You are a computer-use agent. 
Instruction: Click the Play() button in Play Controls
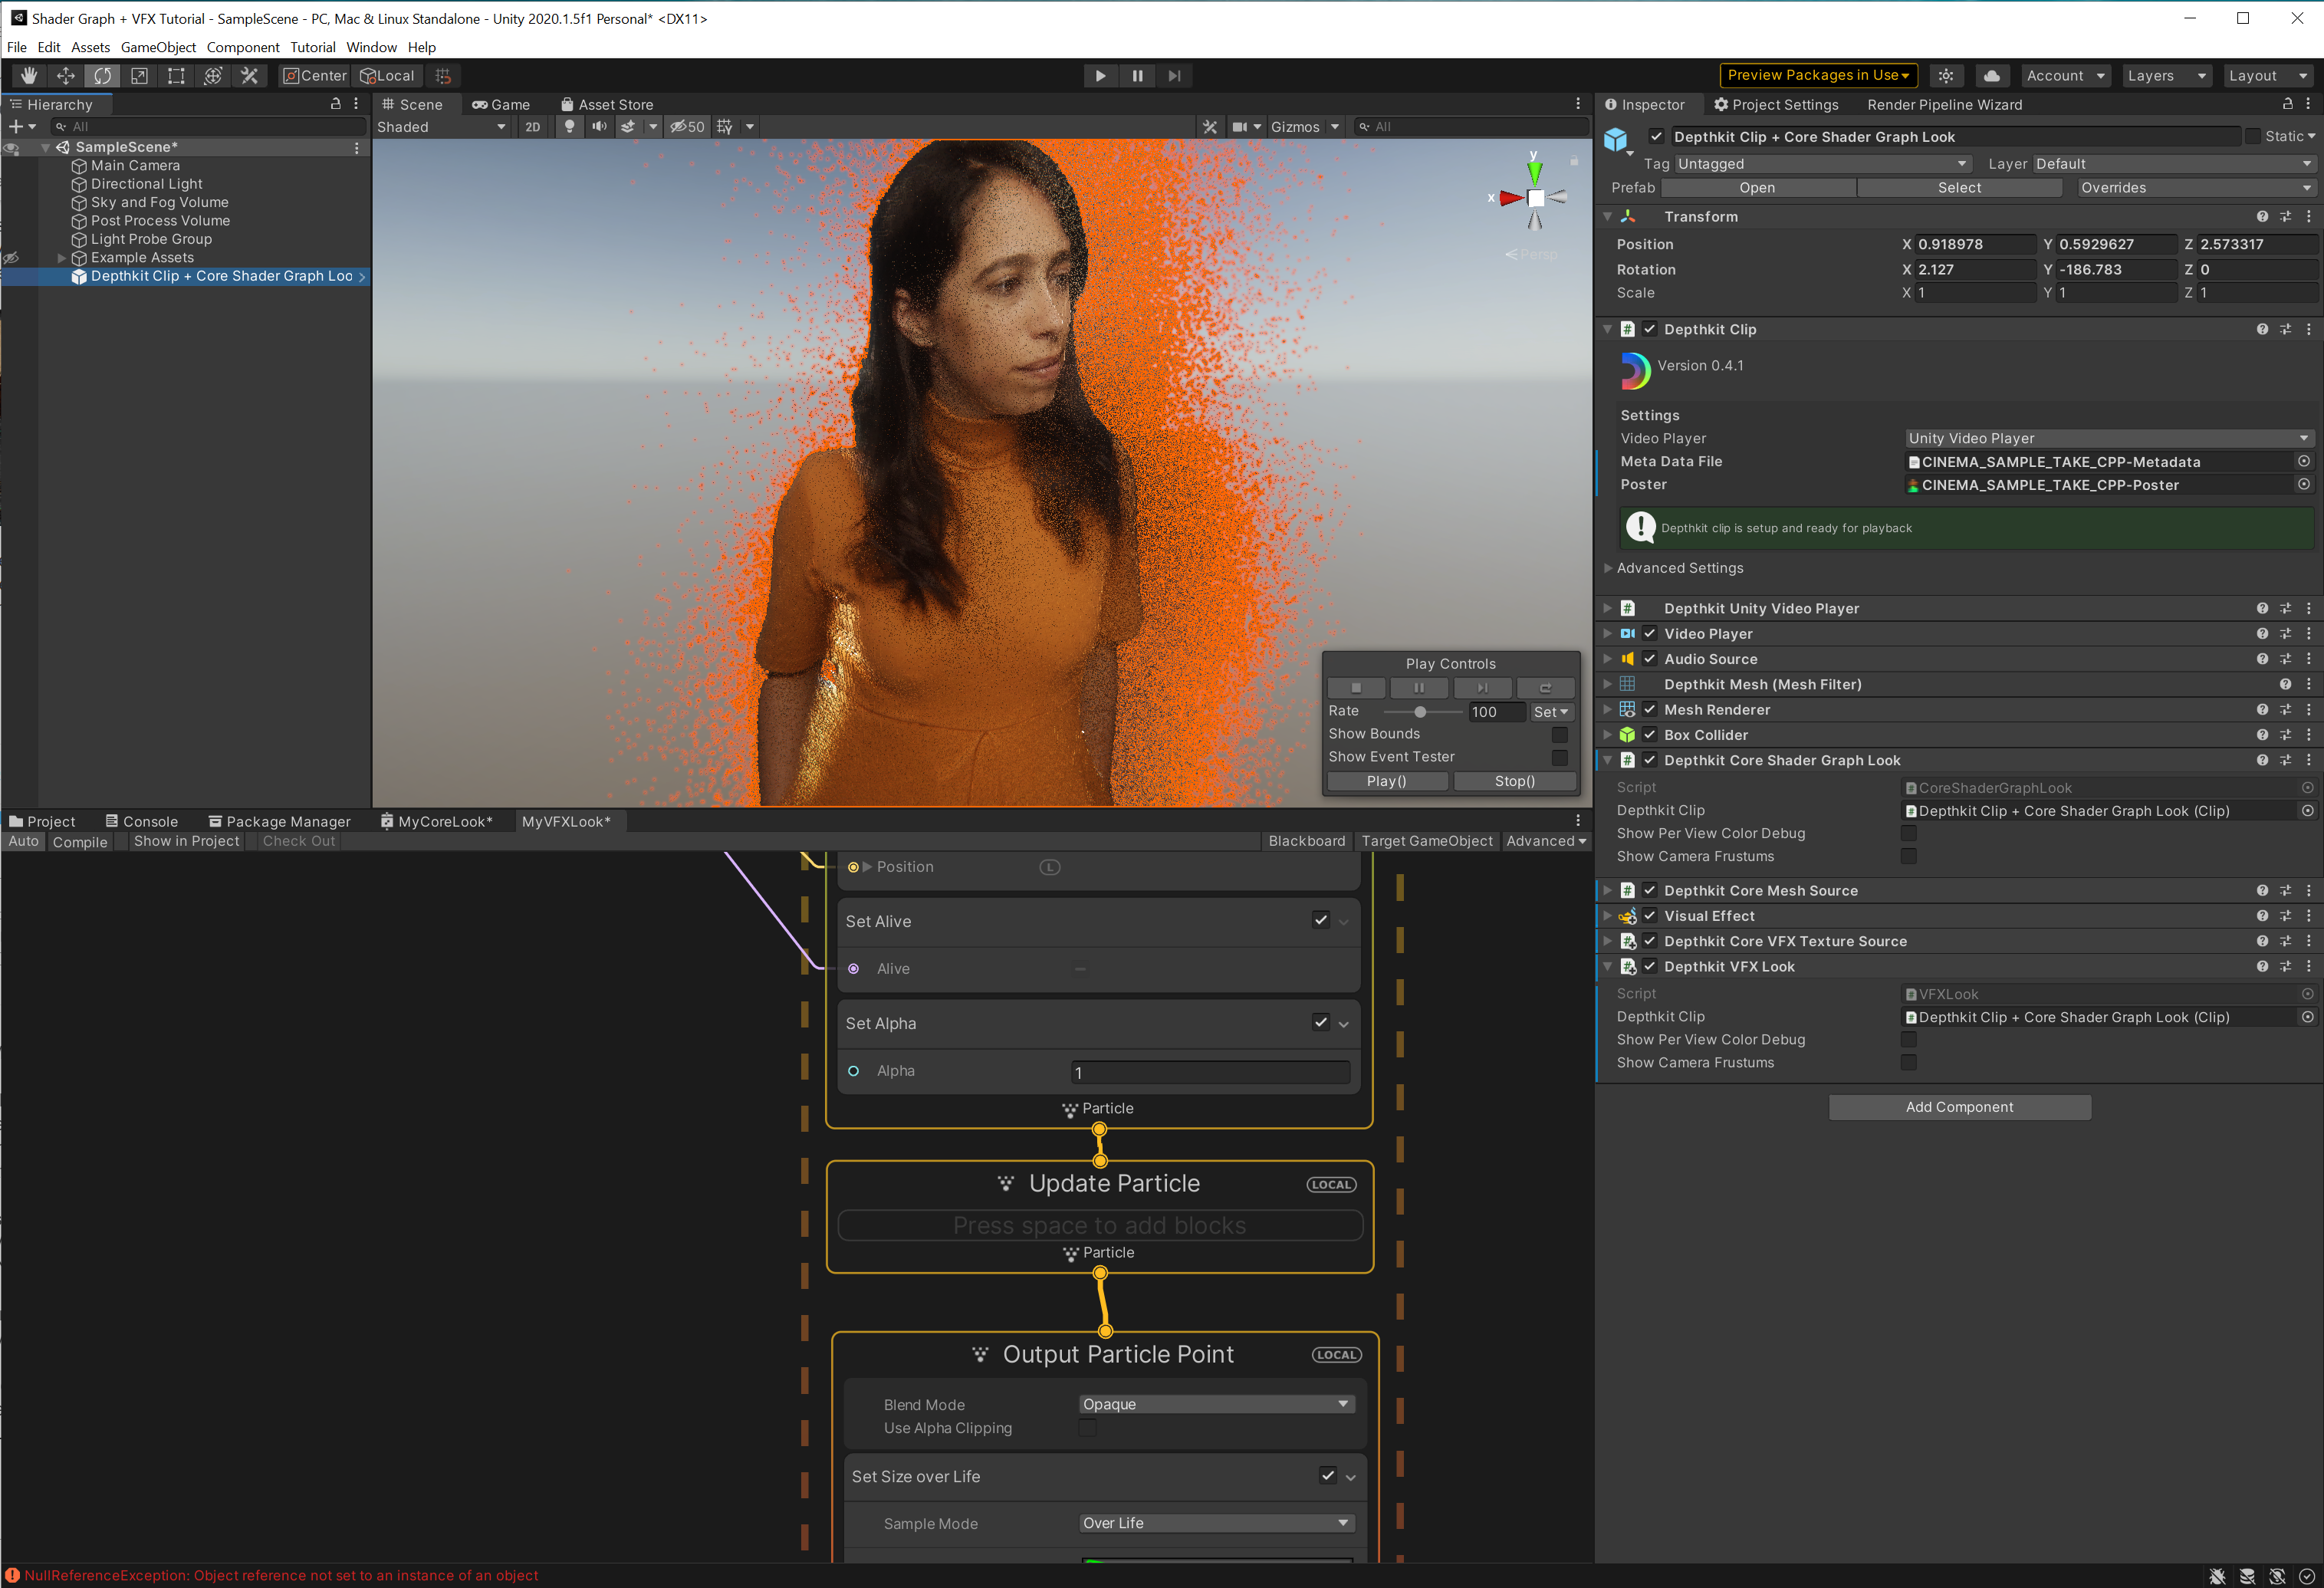pyautogui.click(x=1388, y=781)
